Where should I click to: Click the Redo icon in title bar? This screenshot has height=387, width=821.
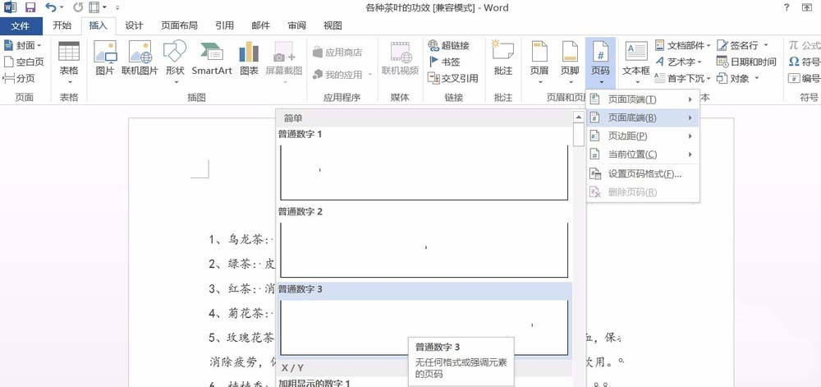pos(77,7)
